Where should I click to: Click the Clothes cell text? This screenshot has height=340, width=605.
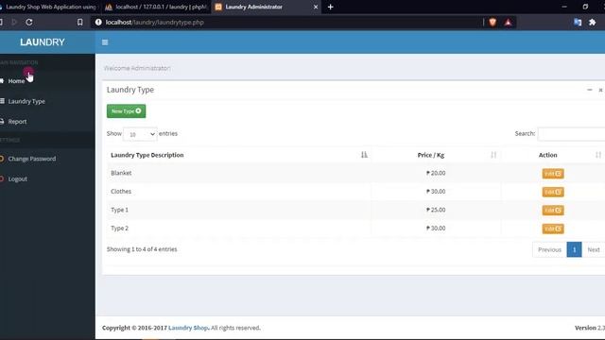pos(121,192)
